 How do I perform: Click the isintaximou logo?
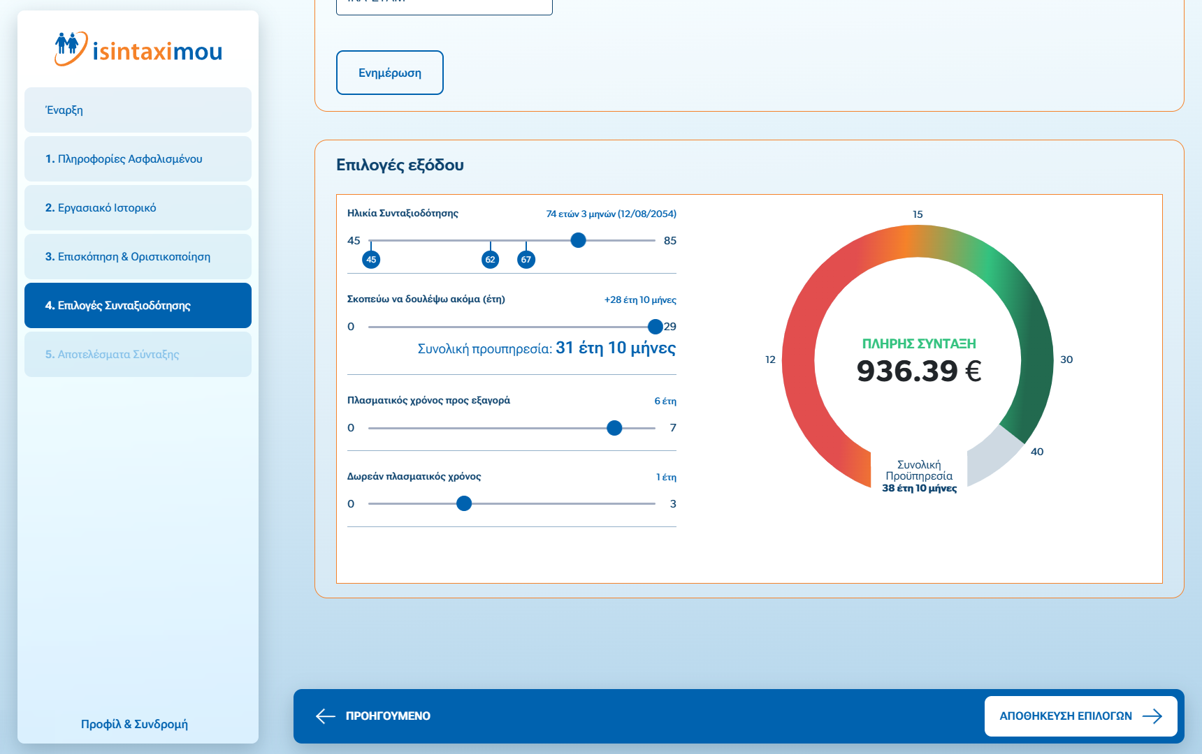coord(138,50)
